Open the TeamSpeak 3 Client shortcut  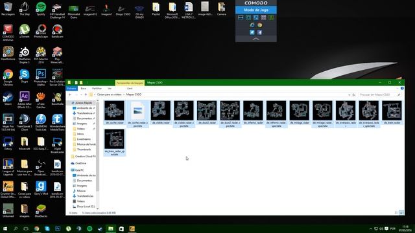click(25, 122)
